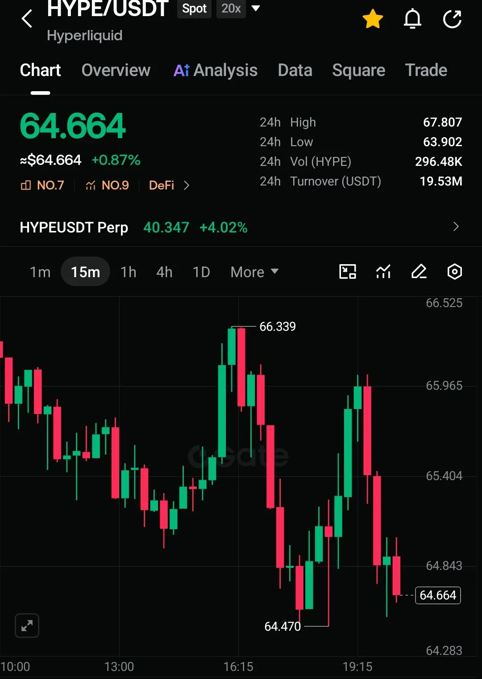Image resolution: width=482 pixels, height=679 pixels.
Task: Open chart settings hexagon icon
Action: 454,271
